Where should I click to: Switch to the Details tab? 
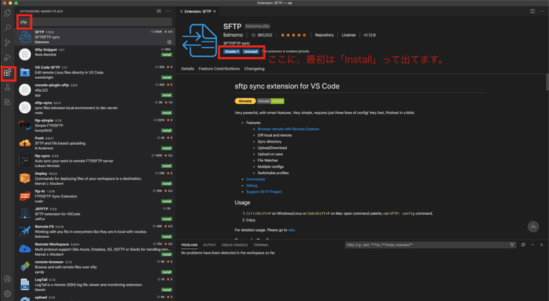[187, 69]
